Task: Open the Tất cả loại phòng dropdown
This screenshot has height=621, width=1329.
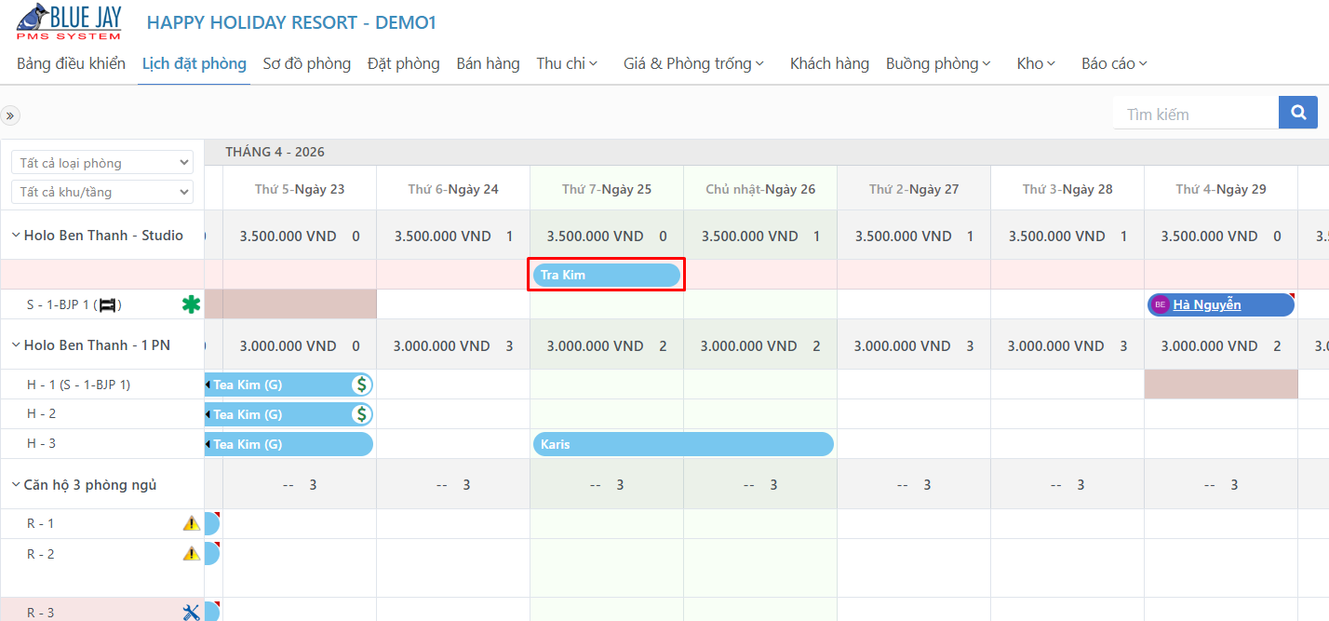Action: pos(101,163)
